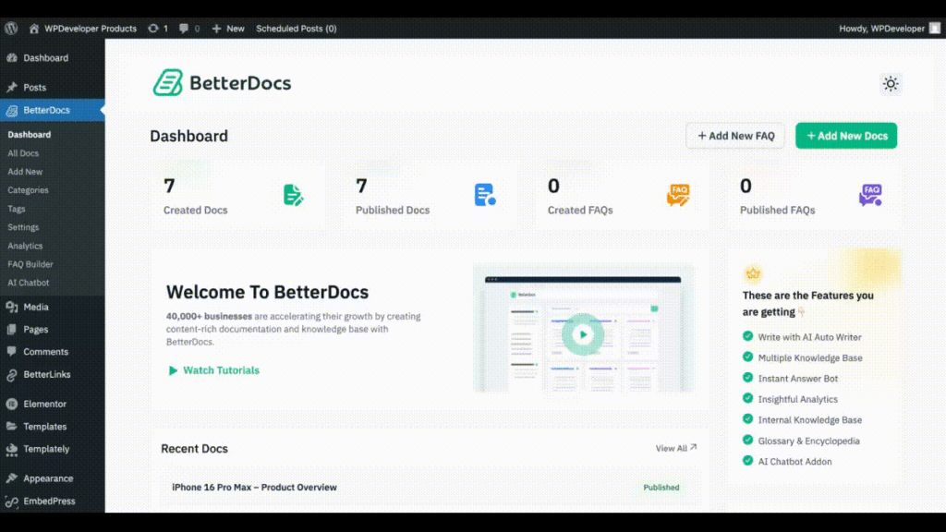
Task: Click the WordPress logo in admin bar
Action: click(10, 28)
